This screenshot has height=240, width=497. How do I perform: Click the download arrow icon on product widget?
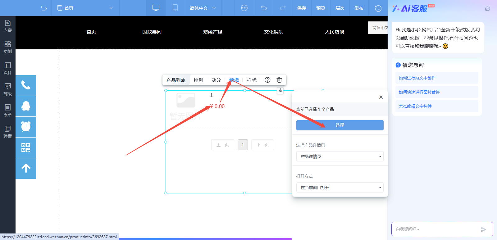tap(280, 90)
